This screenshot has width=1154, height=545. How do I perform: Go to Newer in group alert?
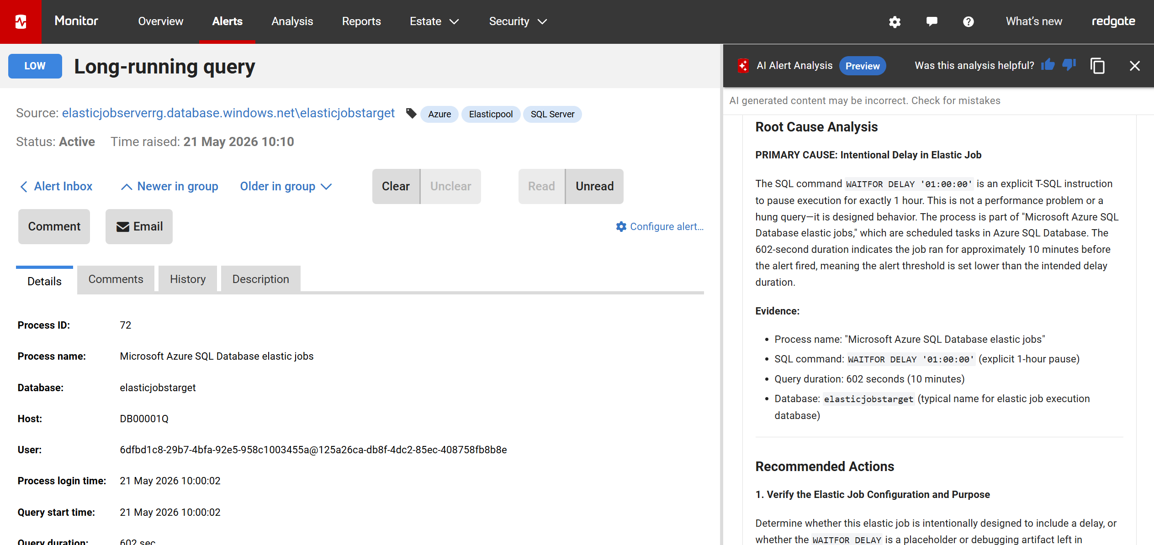169,186
